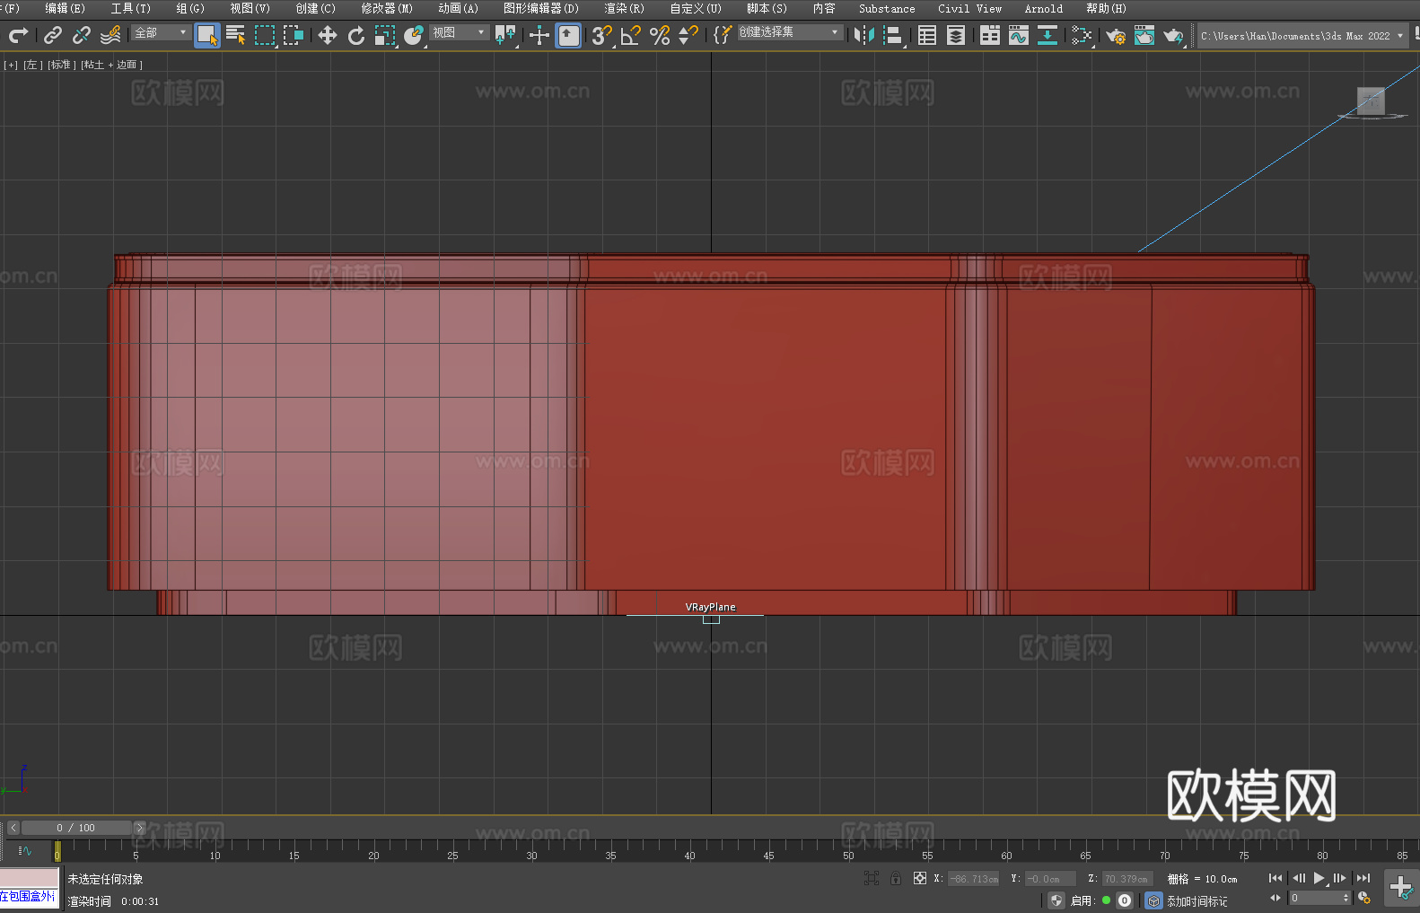Screen dimensions: 1420x913
Task: Open Rendered Frame Window icon
Action: coord(1144,35)
